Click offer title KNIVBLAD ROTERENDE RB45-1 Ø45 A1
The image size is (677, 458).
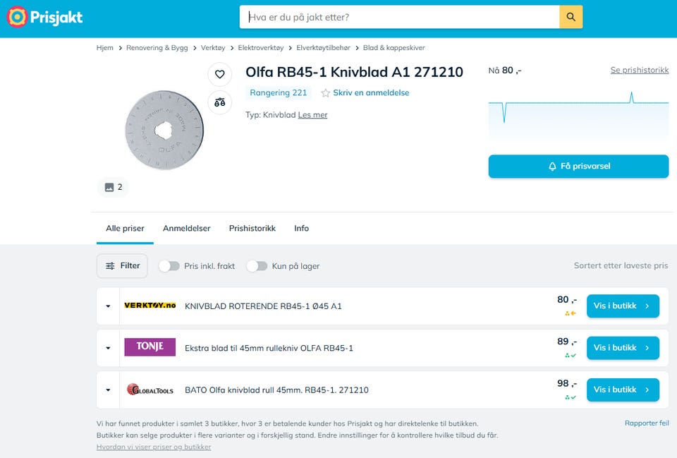point(263,306)
